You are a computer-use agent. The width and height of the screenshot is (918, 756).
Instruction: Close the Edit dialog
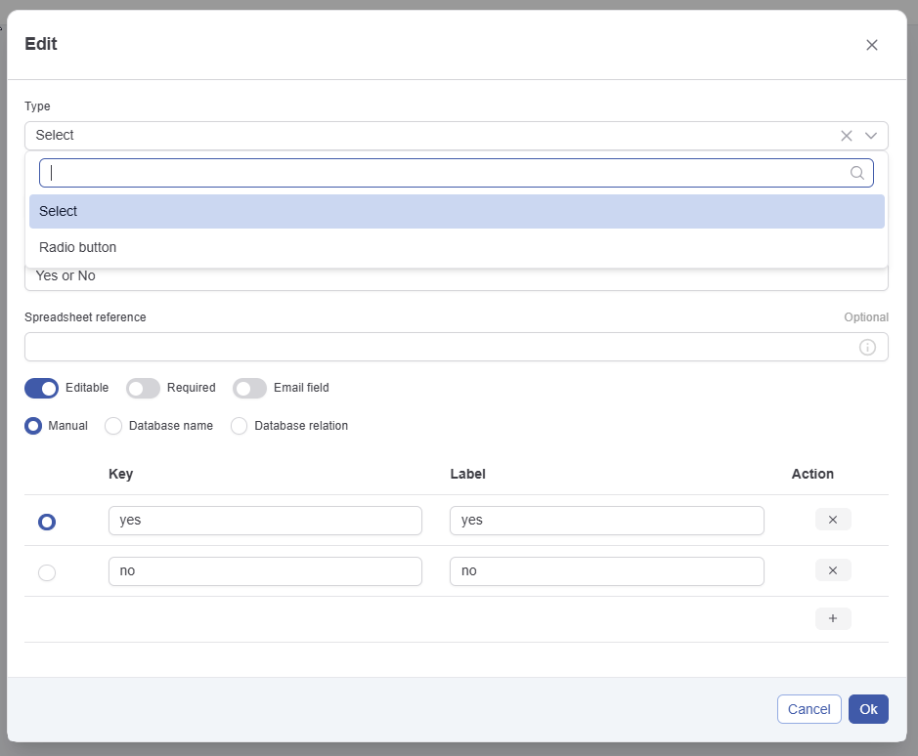pyautogui.click(x=872, y=45)
